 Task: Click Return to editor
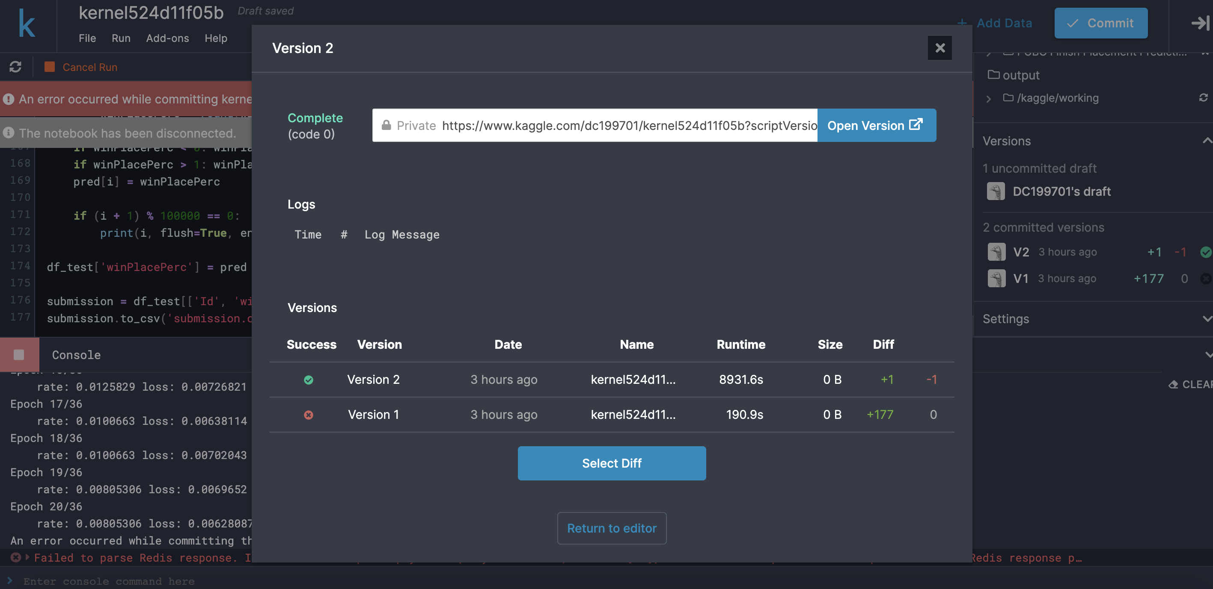coord(611,528)
